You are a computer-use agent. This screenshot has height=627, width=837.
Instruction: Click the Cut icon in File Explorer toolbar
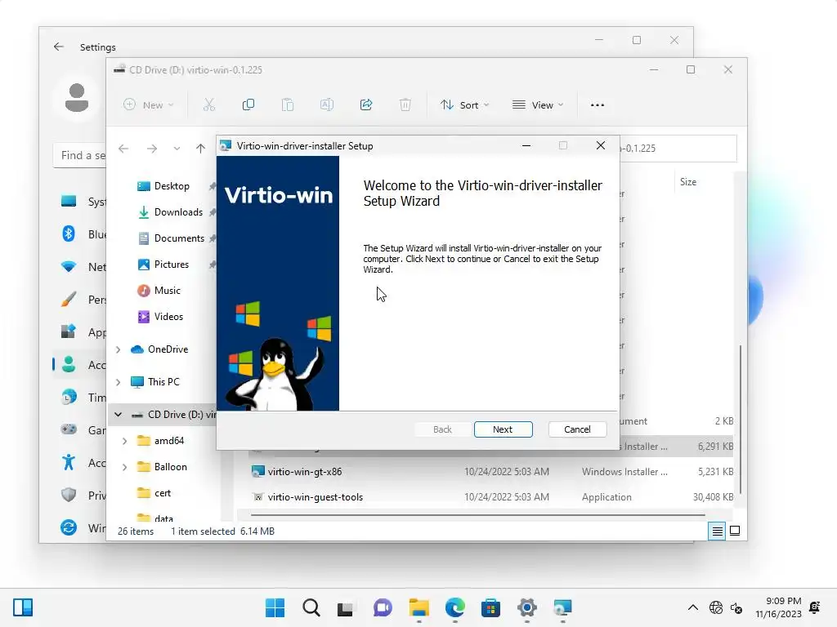tap(208, 104)
